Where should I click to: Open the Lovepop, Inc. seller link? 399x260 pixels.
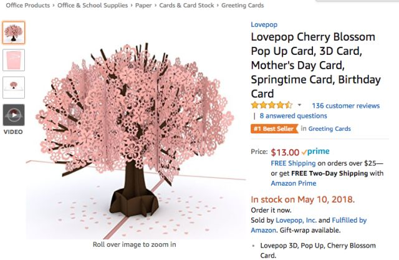296,220
